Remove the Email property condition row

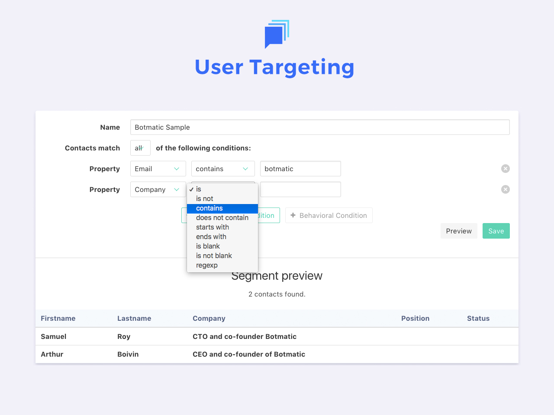(506, 169)
